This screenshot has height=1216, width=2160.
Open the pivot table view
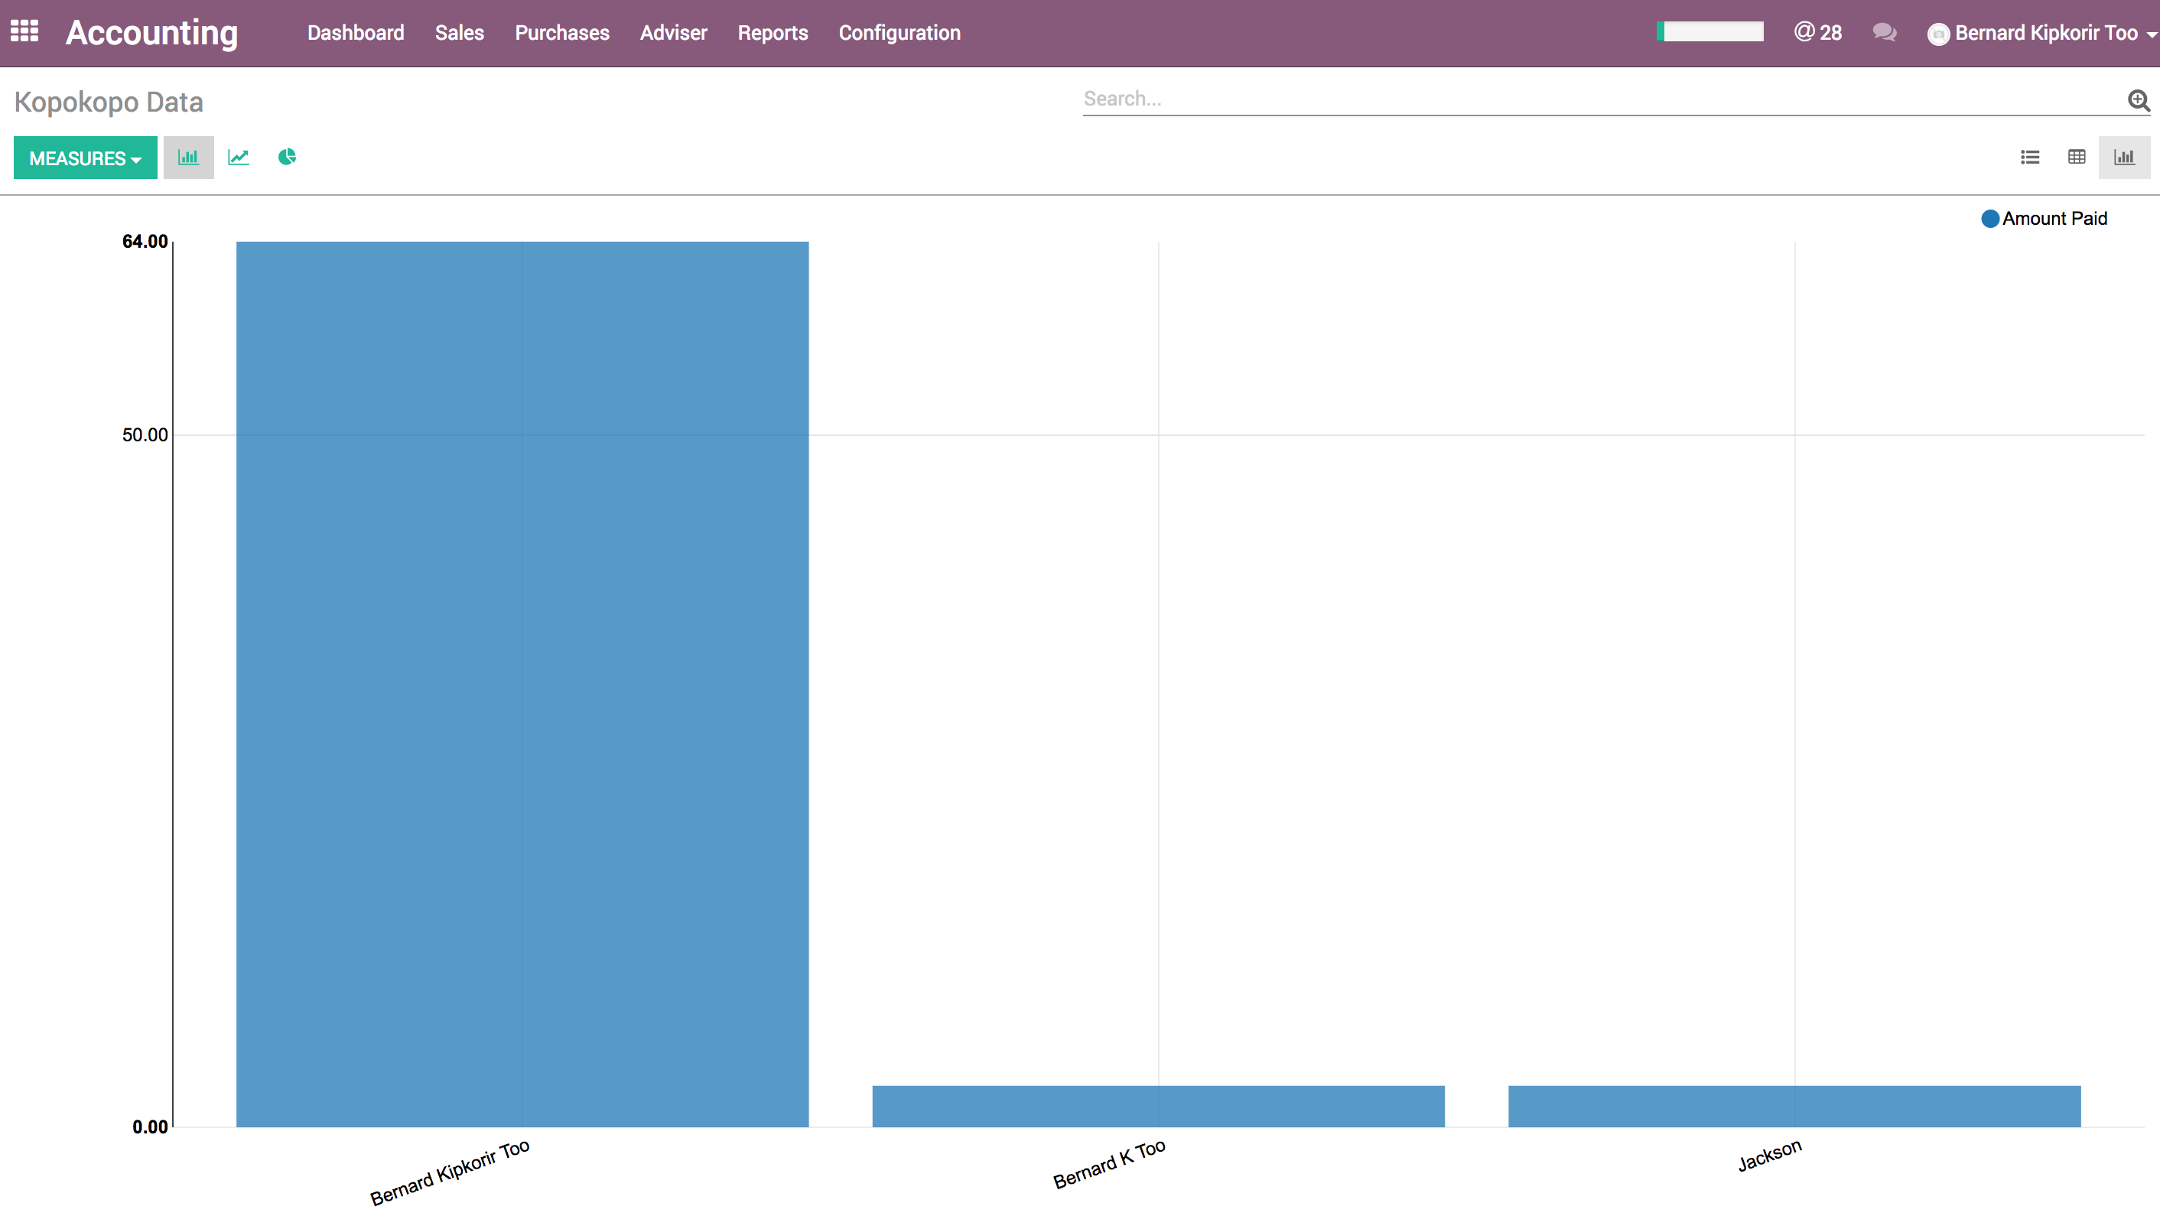coord(2077,157)
